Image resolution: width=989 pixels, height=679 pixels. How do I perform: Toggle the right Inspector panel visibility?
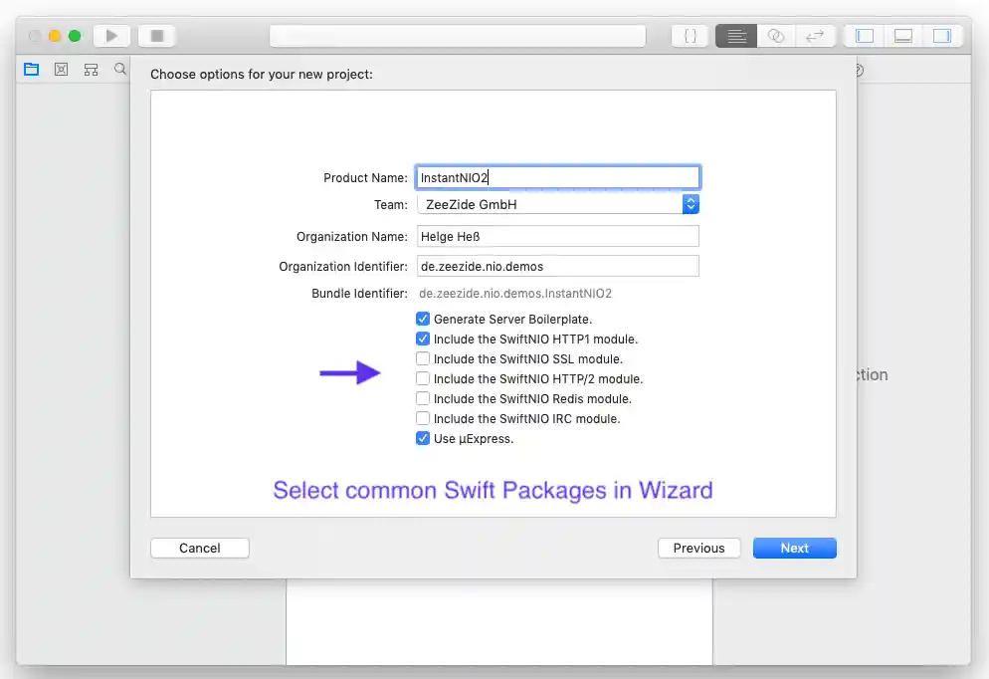tap(942, 35)
